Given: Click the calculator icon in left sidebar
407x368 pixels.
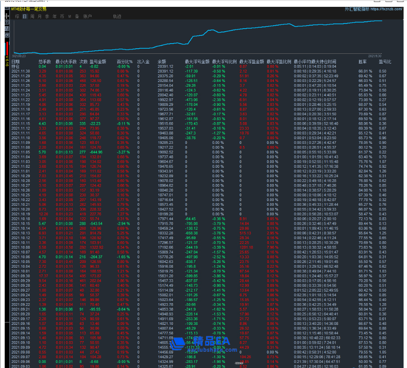Looking at the screenshot, I should tap(7, 29).
